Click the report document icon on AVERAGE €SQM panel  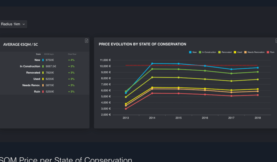[86, 41]
